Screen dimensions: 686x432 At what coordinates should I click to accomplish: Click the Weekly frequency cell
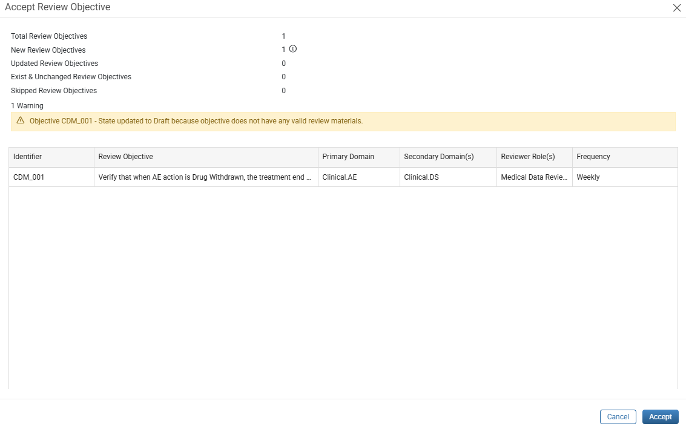625,177
